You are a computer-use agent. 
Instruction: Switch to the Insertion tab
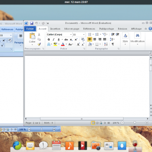[55, 29]
